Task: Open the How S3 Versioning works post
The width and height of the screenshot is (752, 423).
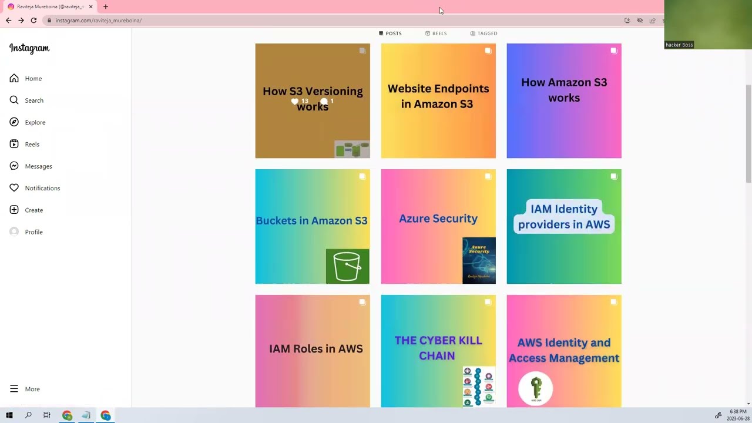Action: 313,100
